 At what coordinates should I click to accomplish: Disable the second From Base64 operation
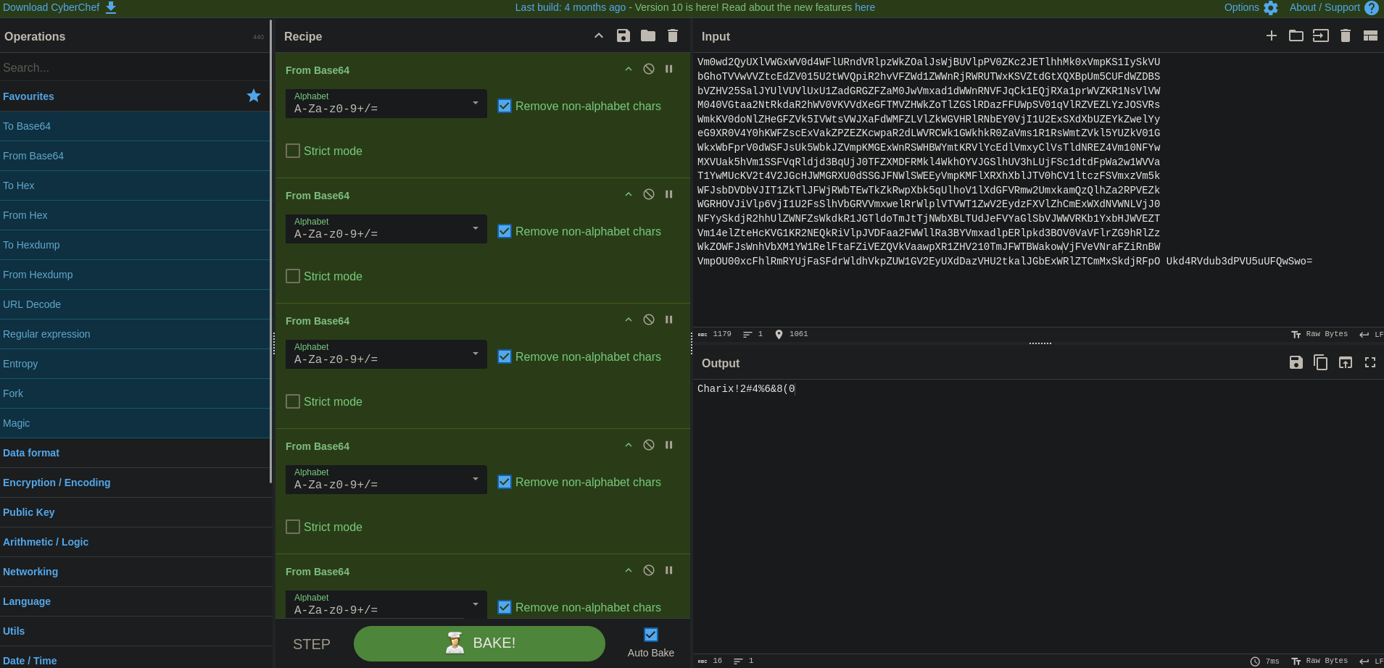coord(649,194)
